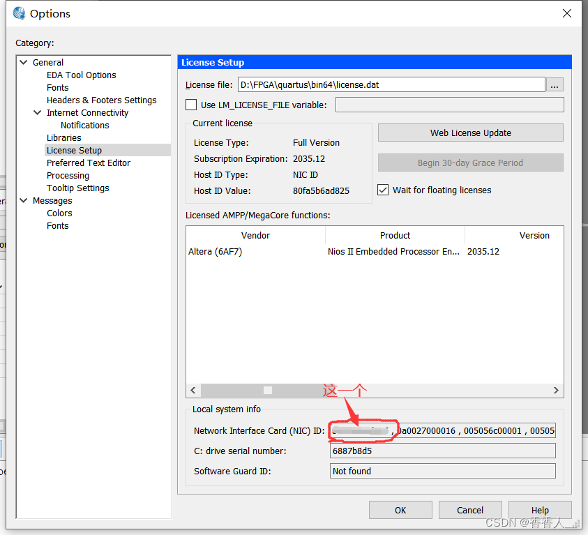
Task: Uncheck Wait for floating licenses
Action: tap(383, 190)
